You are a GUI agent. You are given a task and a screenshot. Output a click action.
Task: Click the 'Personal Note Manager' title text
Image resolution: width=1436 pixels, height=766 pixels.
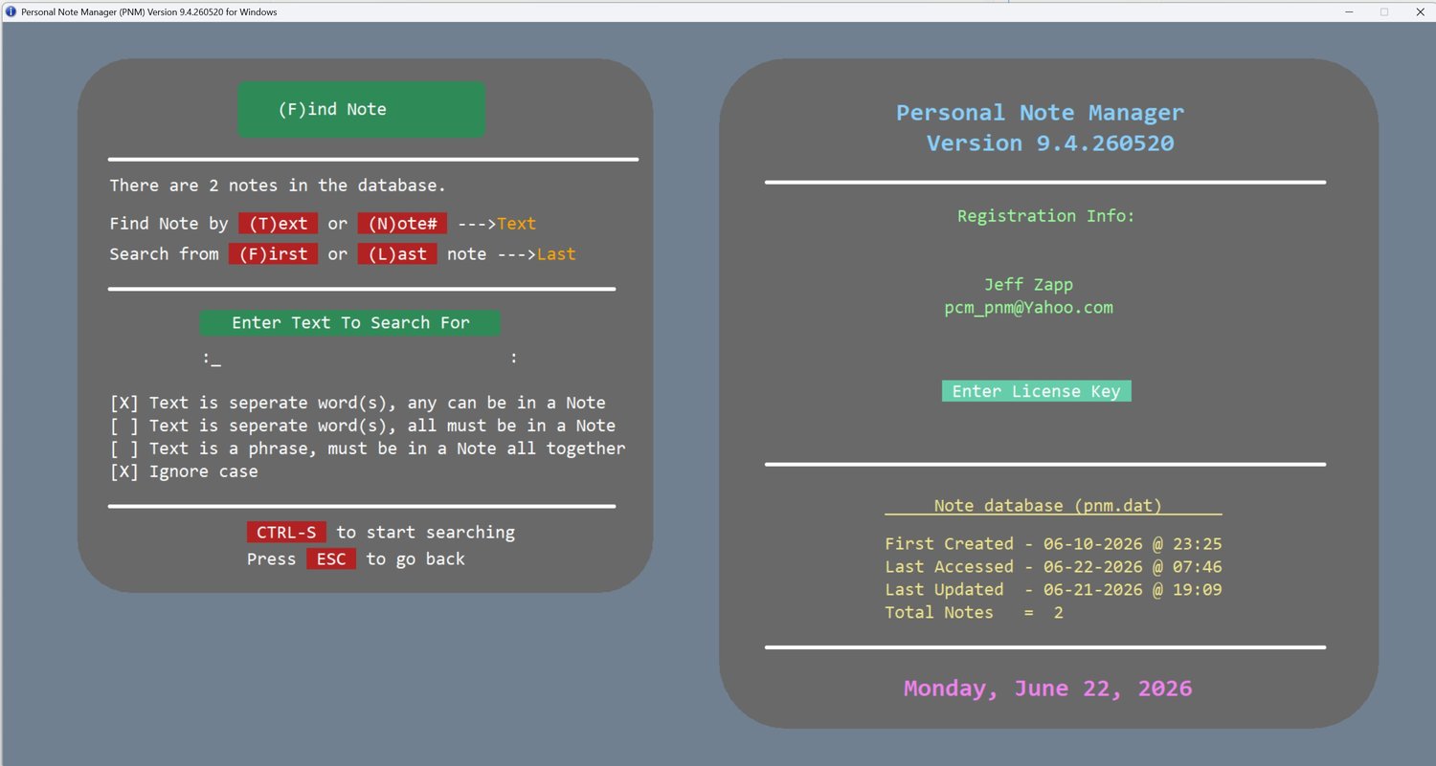[x=1040, y=113]
